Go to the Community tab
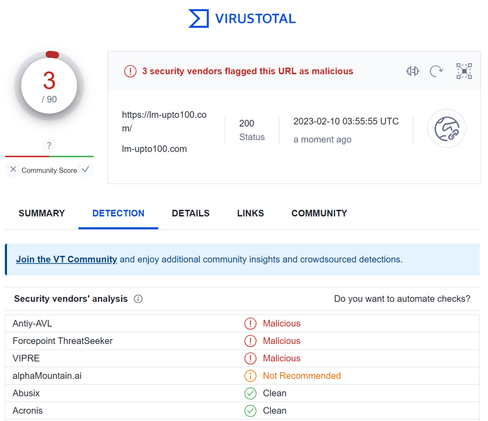488x421 pixels. pyautogui.click(x=319, y=213)
